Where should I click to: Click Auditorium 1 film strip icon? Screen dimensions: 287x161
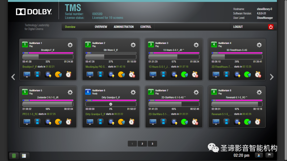click(37, 74)
